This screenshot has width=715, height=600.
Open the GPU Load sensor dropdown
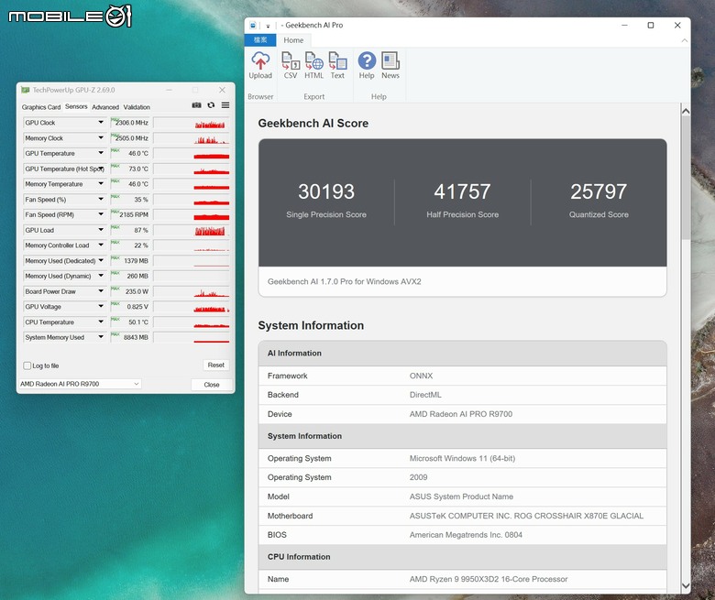click(x=101, y=230)
